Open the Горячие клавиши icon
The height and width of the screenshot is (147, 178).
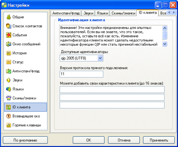tap(9, 125)
